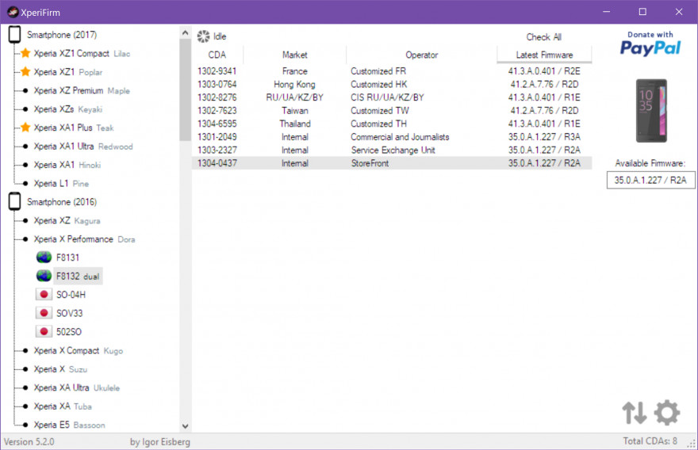Select the 502SO model entry
This screenshot has width=698, height=450.
click(x=69, y=332)
